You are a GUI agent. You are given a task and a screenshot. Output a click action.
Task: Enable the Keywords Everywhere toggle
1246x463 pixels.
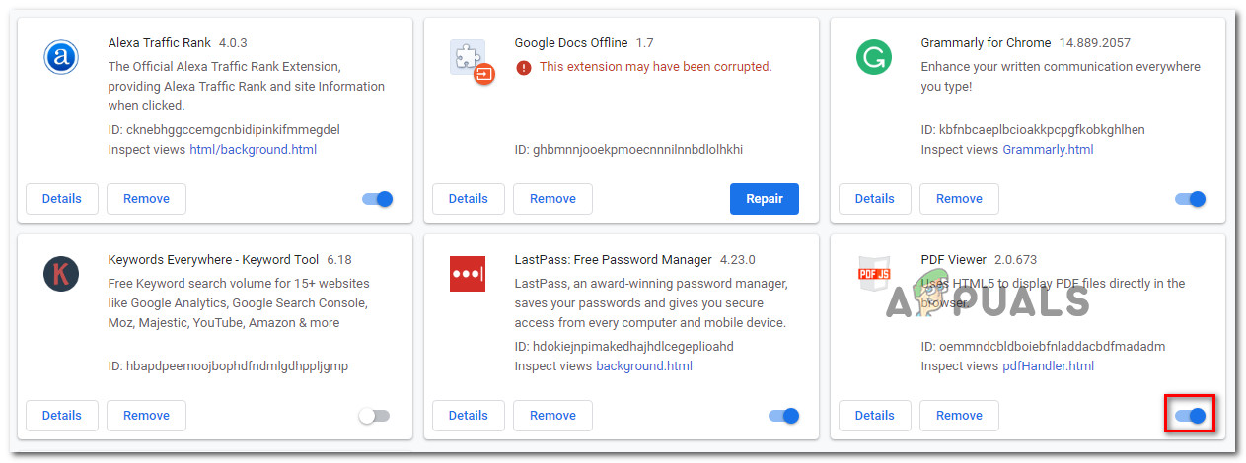coord(374,416)
